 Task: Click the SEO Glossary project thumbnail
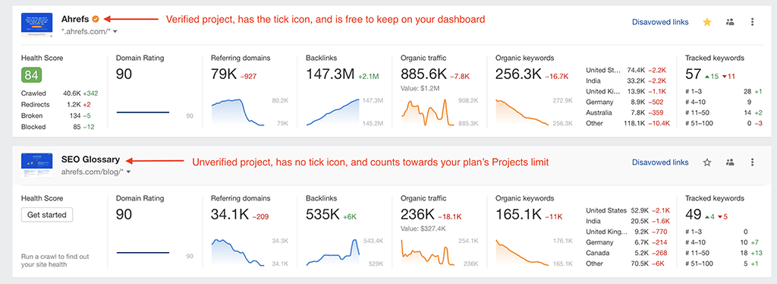point(37,165)
